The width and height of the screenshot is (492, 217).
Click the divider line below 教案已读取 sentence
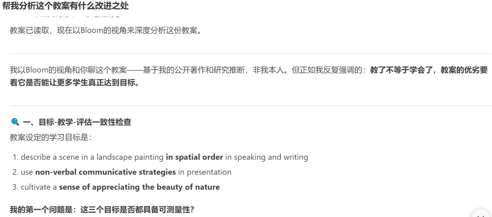coord(246,53)
